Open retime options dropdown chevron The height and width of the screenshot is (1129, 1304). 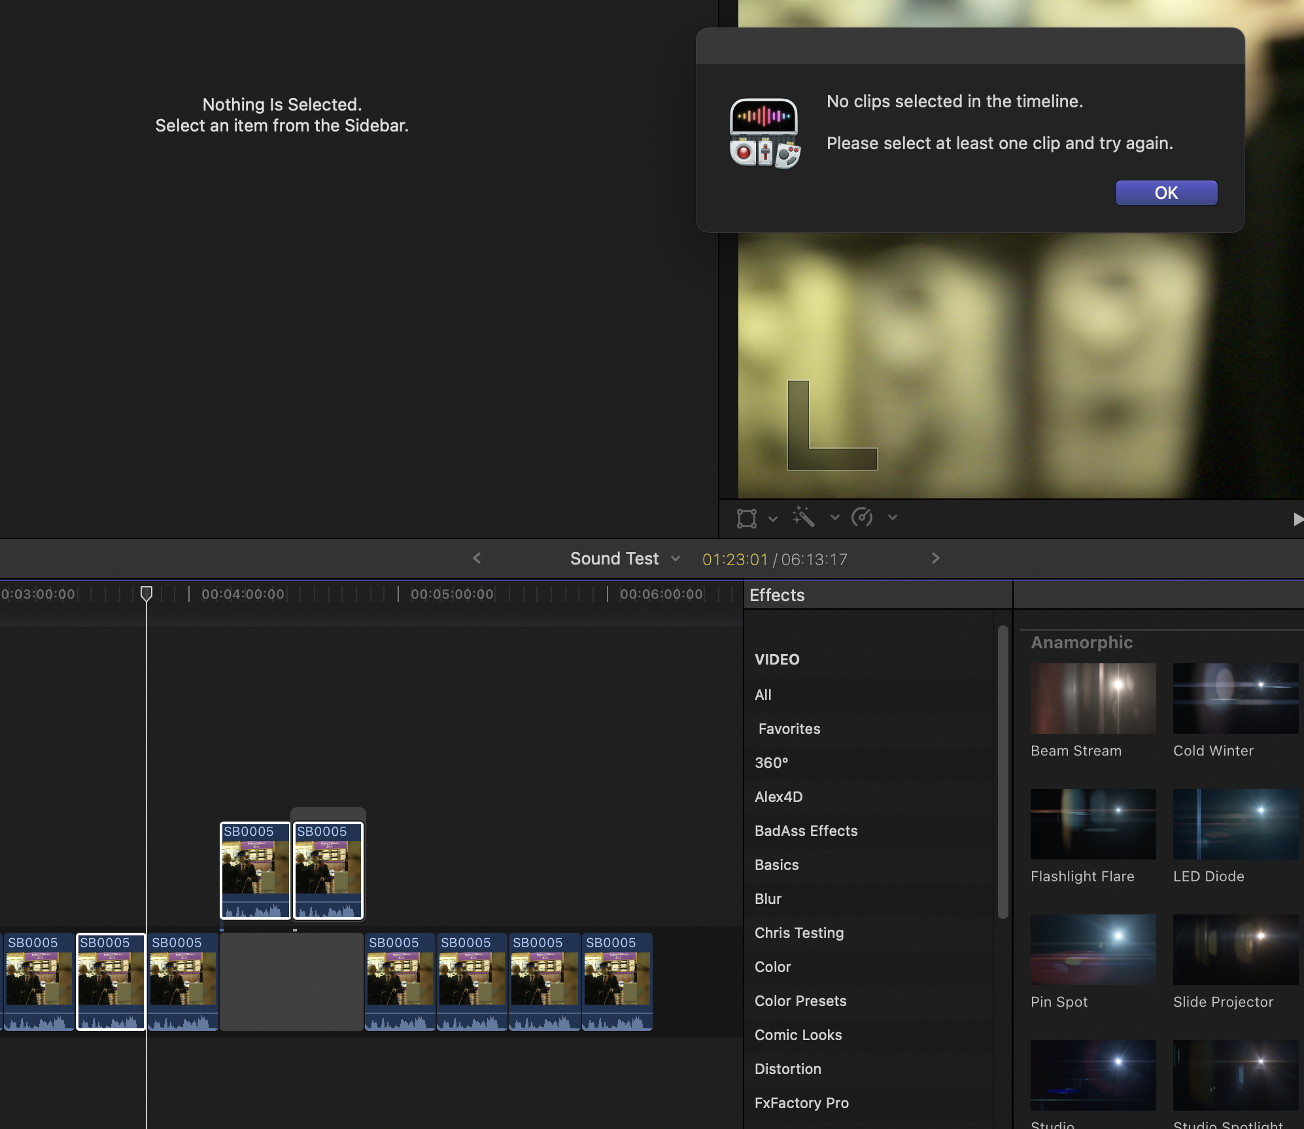coord(893,517)
